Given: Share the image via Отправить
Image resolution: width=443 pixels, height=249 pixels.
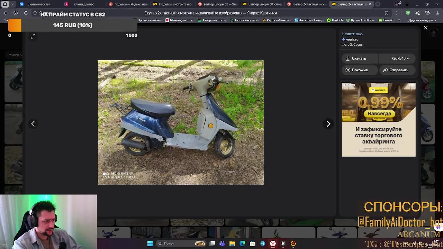Looking at the screenshot, I should click(x=397, y=70).
